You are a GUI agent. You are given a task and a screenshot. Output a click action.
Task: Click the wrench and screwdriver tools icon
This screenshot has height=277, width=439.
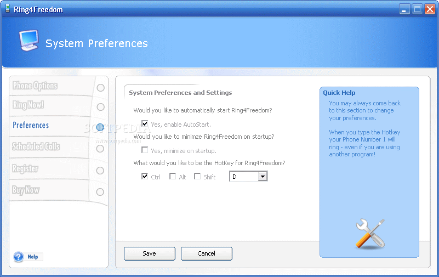point(370,234)
